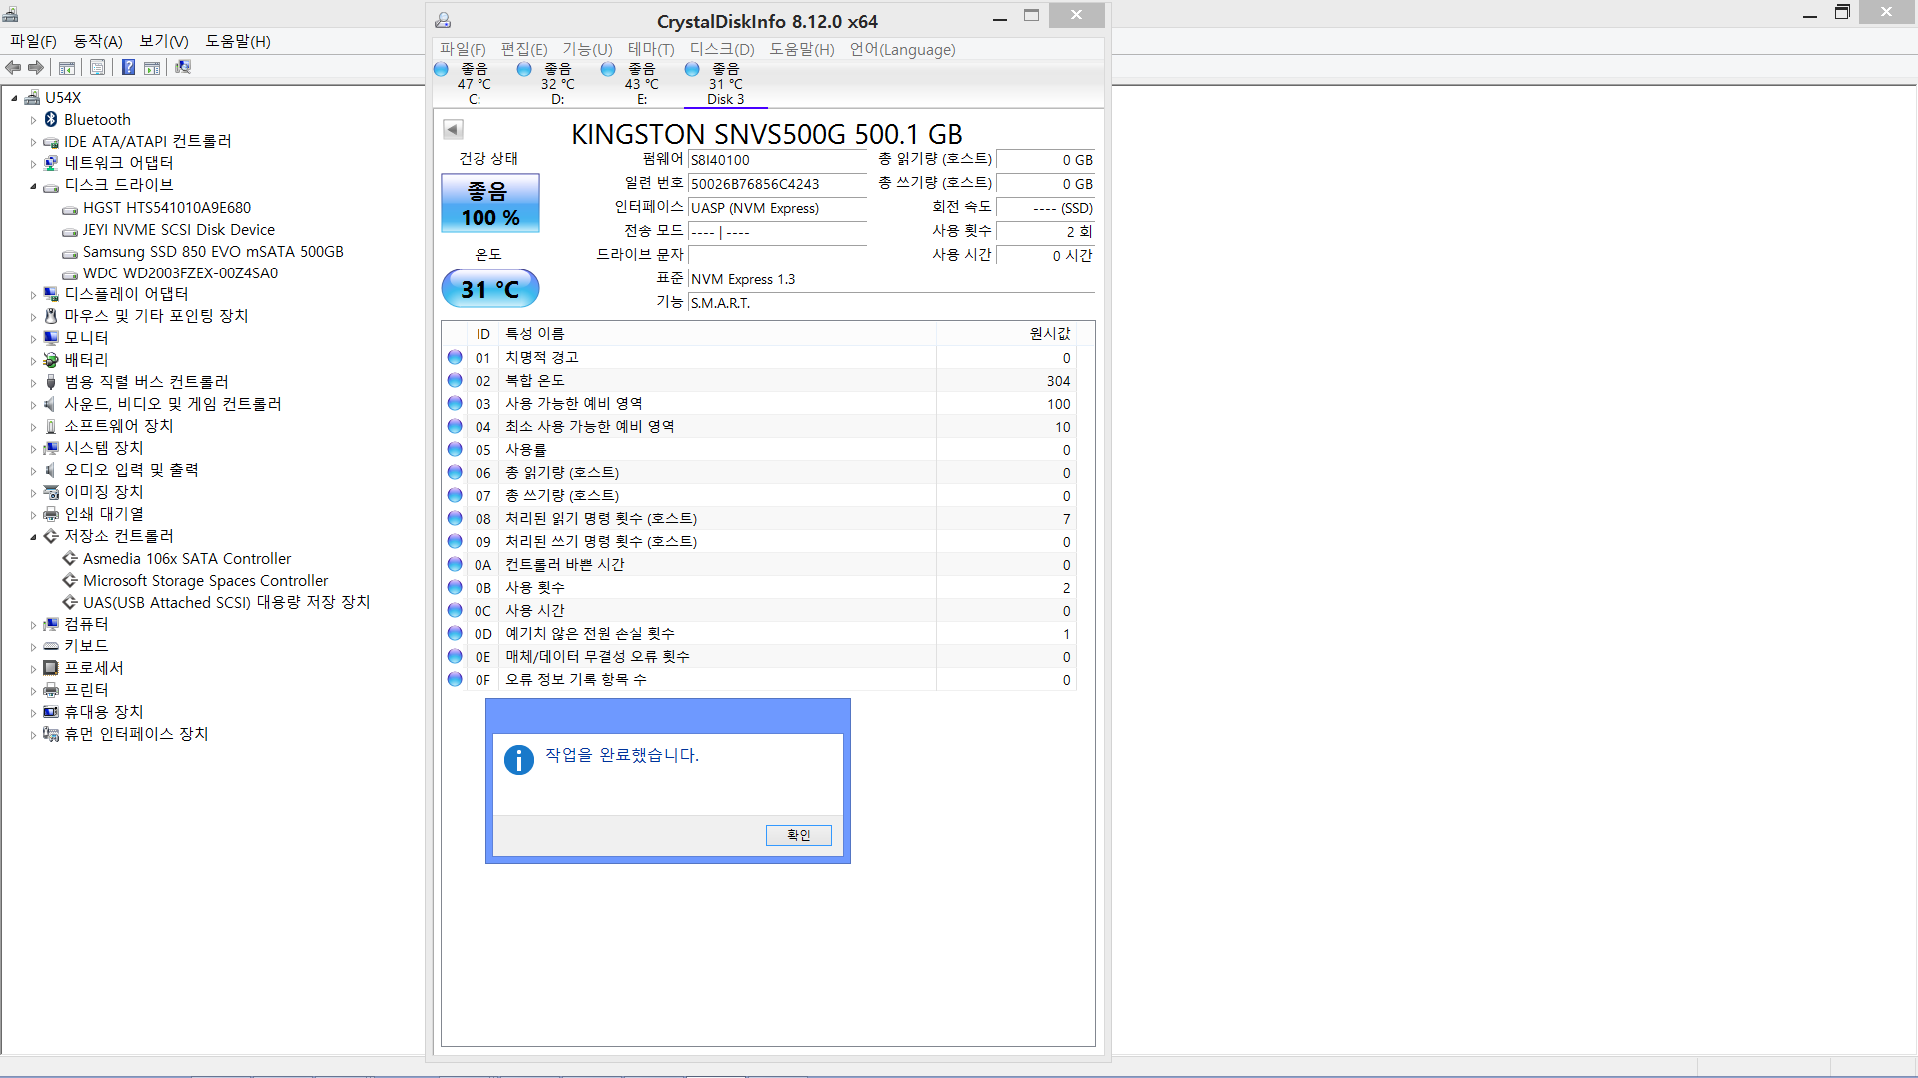1918x1078 pixels.
Task: Click the blue Help question mark icon
Action: click(x=128, y=67)
